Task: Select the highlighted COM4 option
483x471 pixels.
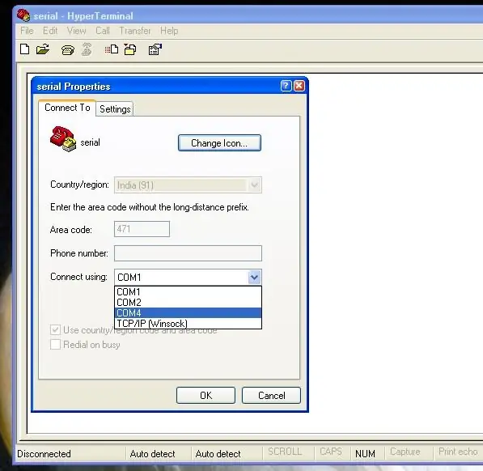Action: click(188, 312)
